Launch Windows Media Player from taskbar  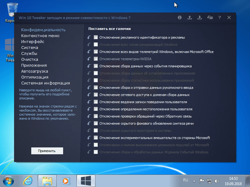click(x=66, y=181)
